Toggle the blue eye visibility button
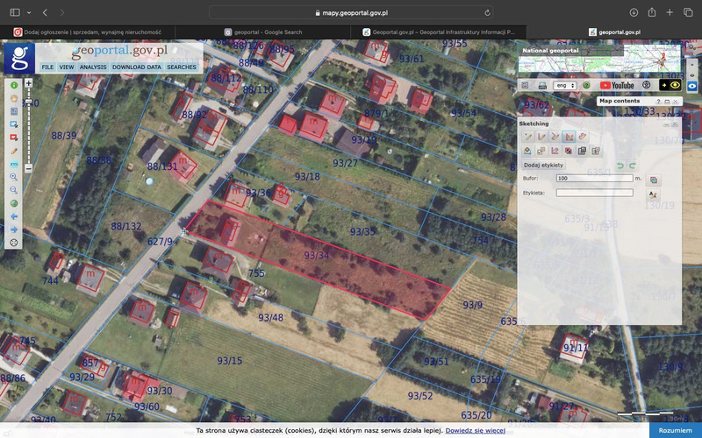 [692, 85]
